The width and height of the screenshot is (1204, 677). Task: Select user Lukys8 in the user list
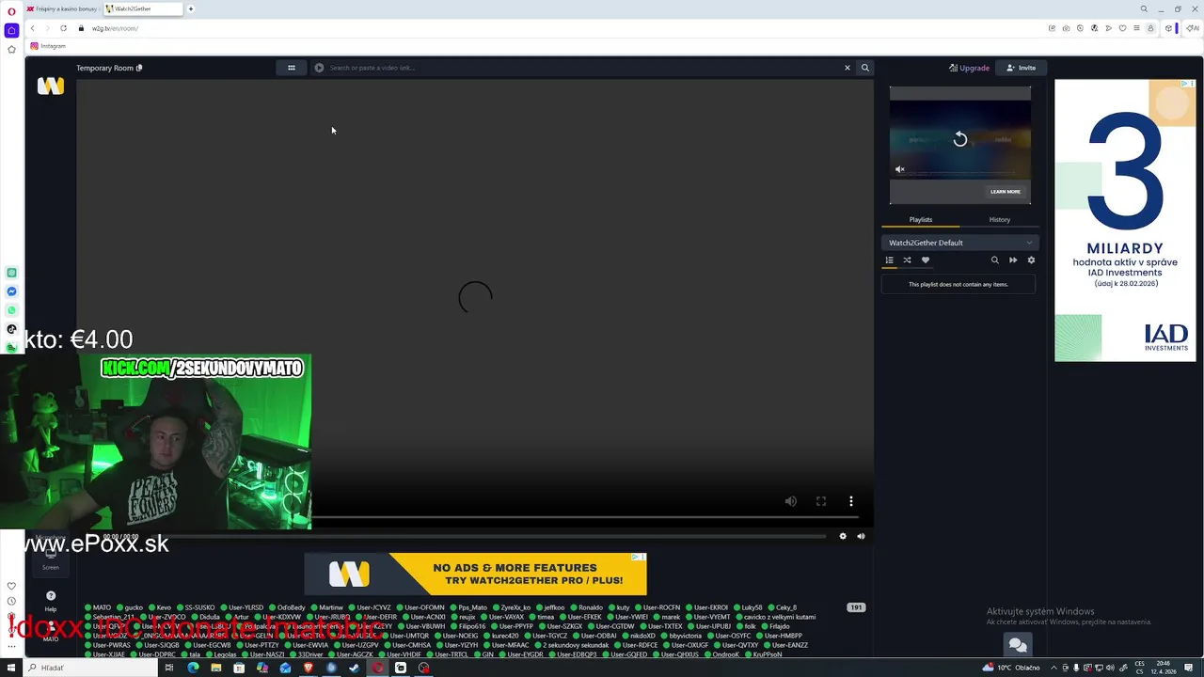(x=747, y=607)
